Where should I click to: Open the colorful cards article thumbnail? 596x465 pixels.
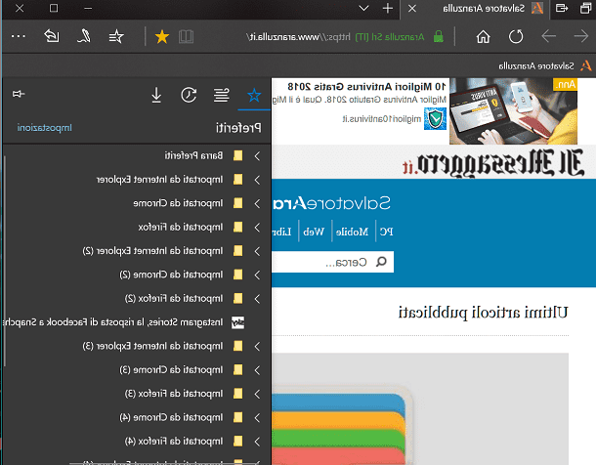pos(420,408)
